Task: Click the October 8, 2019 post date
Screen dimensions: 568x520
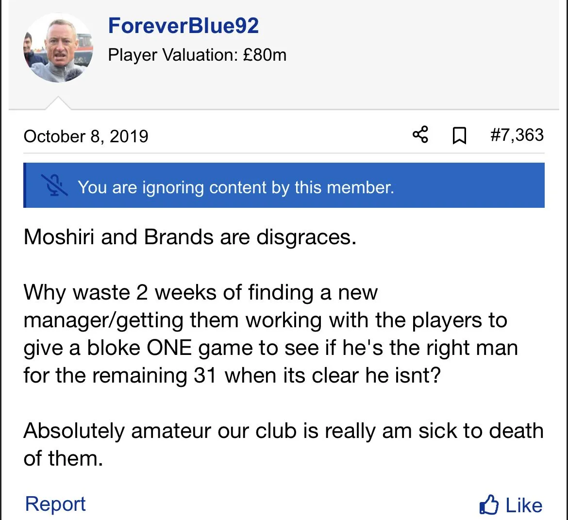Action: pos(86,136)
